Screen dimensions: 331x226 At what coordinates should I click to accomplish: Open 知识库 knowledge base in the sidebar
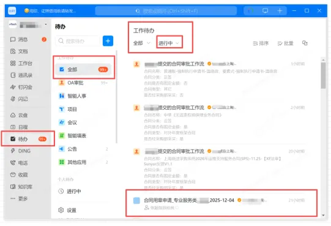[x=28, y=187]
